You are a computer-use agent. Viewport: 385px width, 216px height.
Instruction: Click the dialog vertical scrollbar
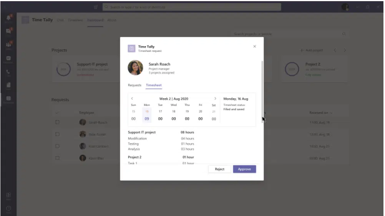click(262, 92)
